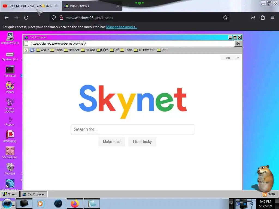Click the Firefox icon in the Windows taskbar
Screen dimensions: 279x209
pos(75,204)
